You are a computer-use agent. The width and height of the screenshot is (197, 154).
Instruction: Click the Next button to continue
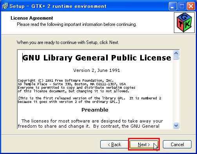pos(144,145)
